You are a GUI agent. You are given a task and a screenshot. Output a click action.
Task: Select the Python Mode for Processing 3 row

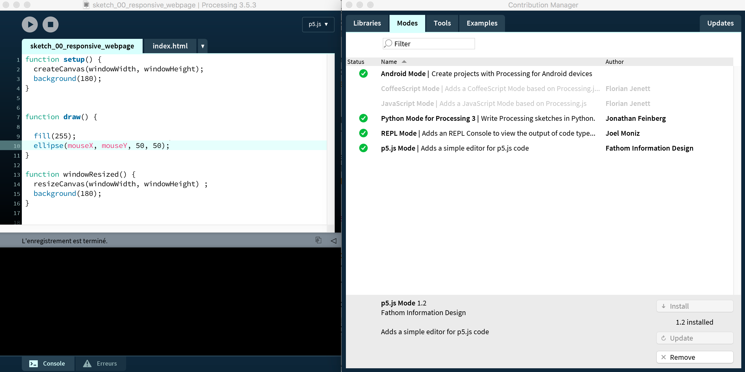pos(540,118)
